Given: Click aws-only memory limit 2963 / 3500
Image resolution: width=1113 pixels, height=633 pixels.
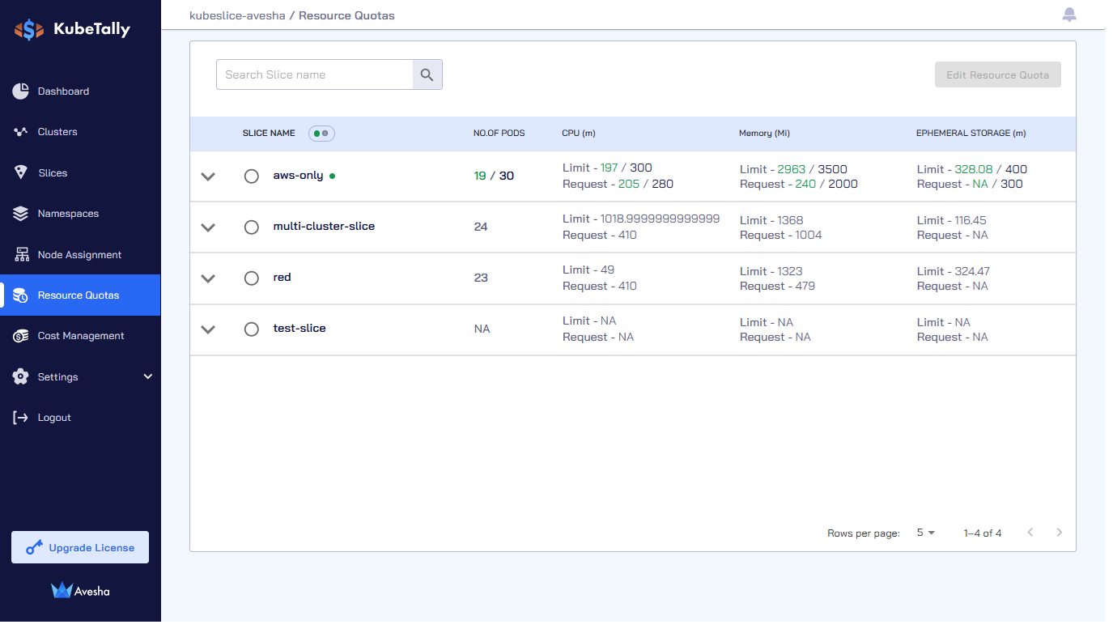Looking at the screenshot, I should (813, 169).
